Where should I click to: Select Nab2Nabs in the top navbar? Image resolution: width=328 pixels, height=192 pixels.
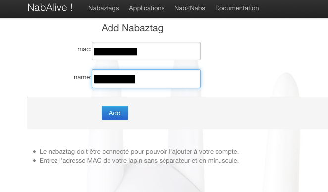[x=190, y=8]
